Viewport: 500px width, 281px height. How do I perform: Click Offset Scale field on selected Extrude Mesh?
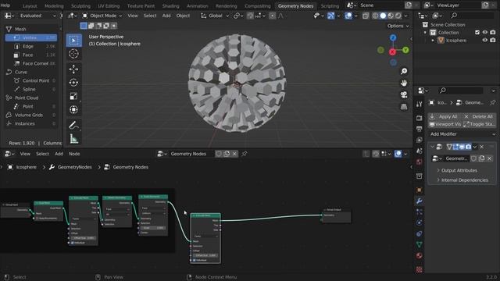(x=205, y=255)
